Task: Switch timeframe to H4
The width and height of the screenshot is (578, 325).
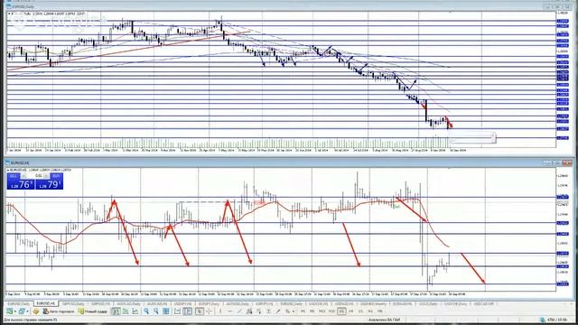Action: 351,311
